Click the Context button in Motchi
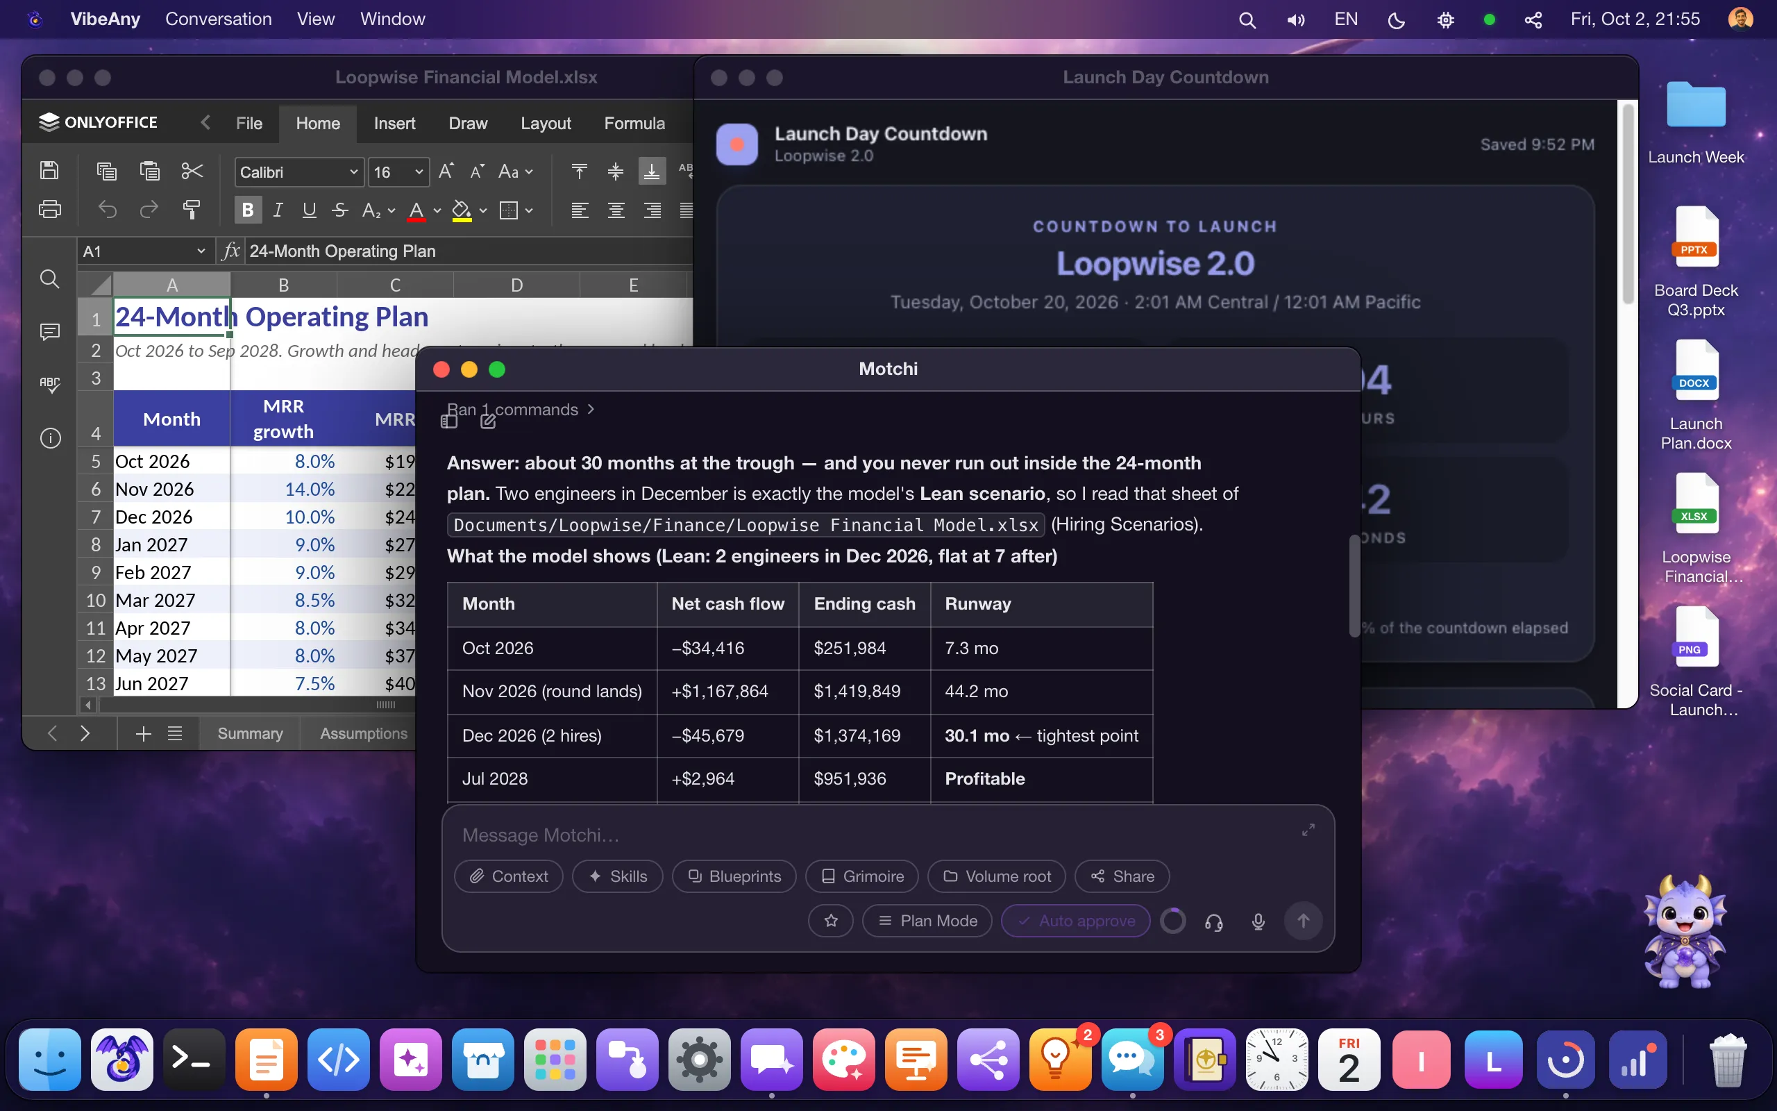 [x=508, y=876]
